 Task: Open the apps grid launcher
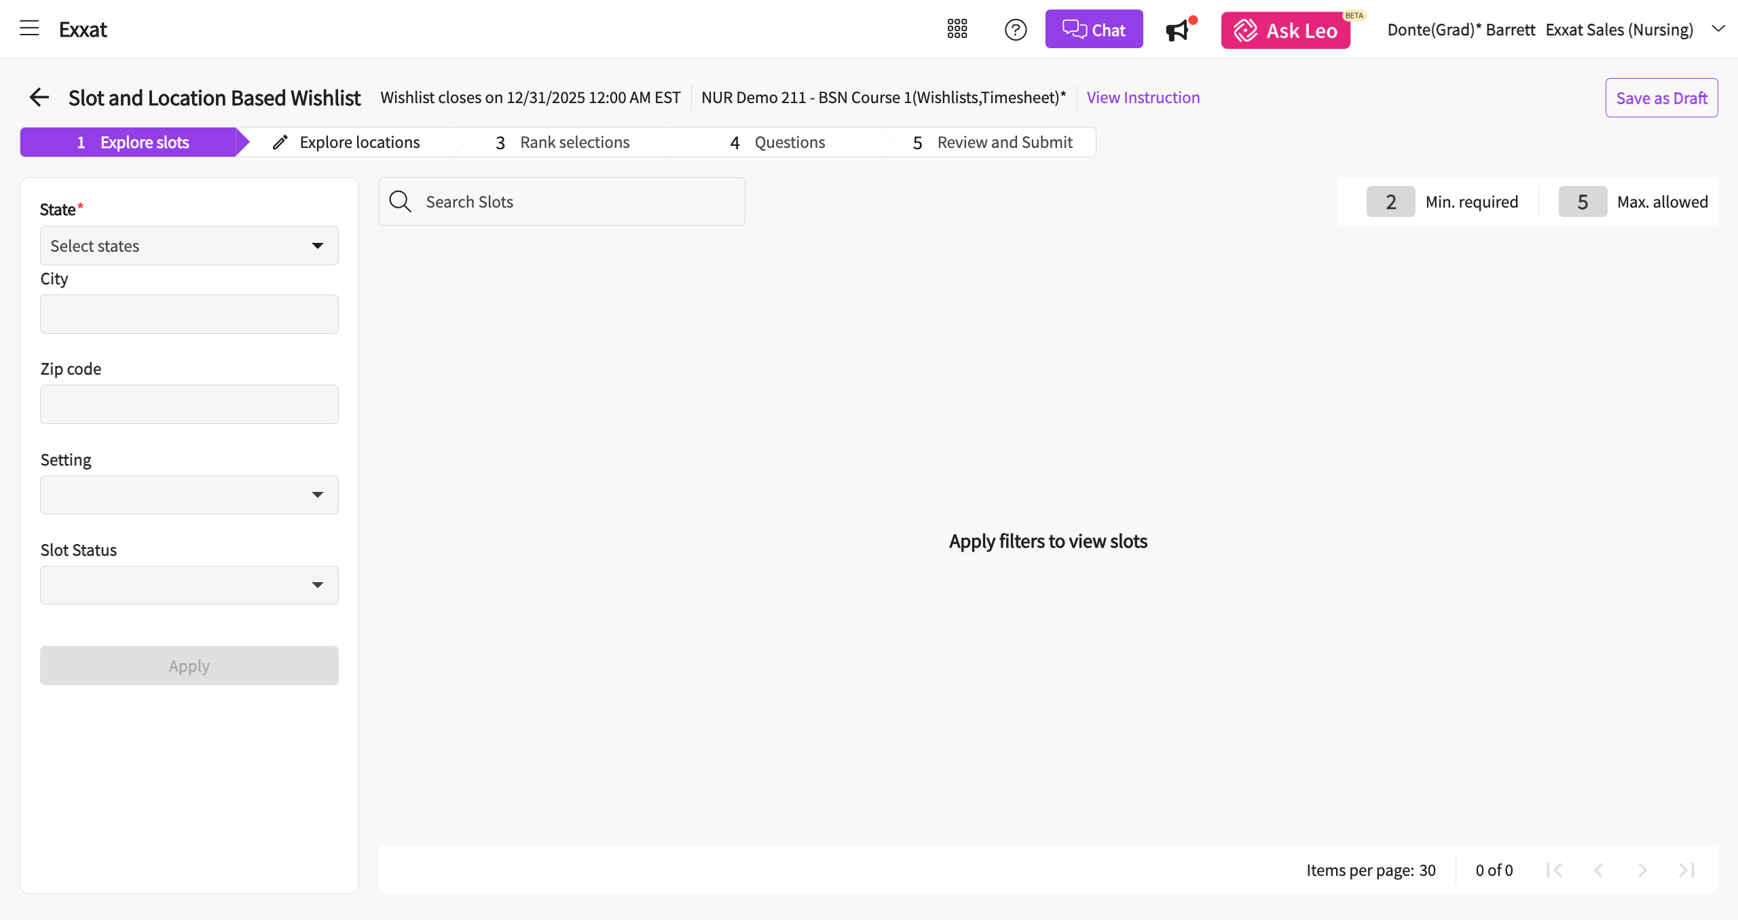(957, 29)
